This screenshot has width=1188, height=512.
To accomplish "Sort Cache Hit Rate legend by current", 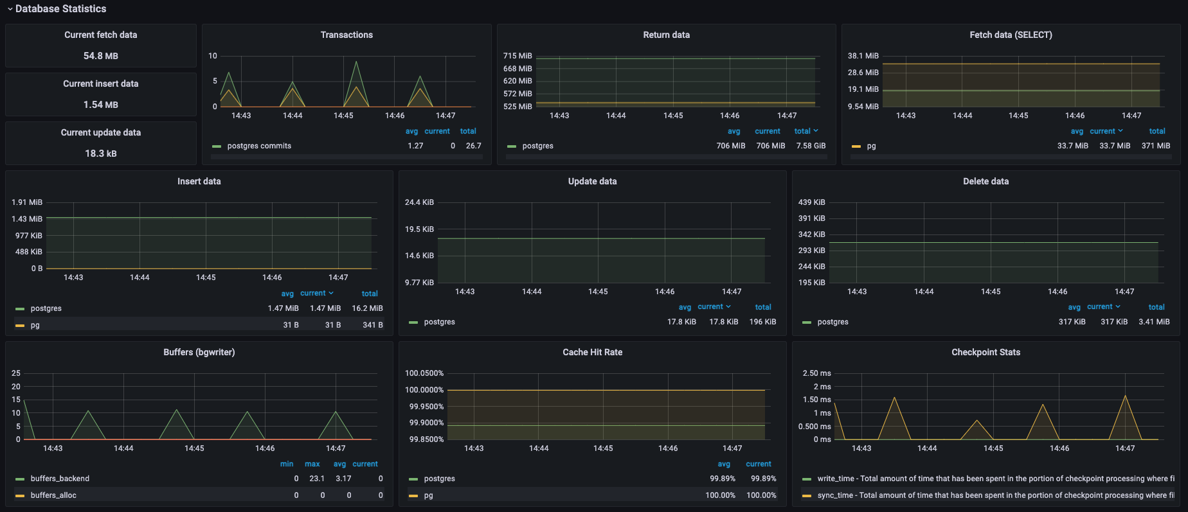I will point(759,464).
